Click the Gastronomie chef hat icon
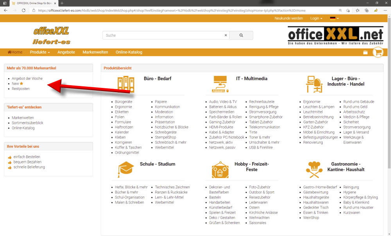The height and width of the screenshot is (236, 391). coord(314,170)
